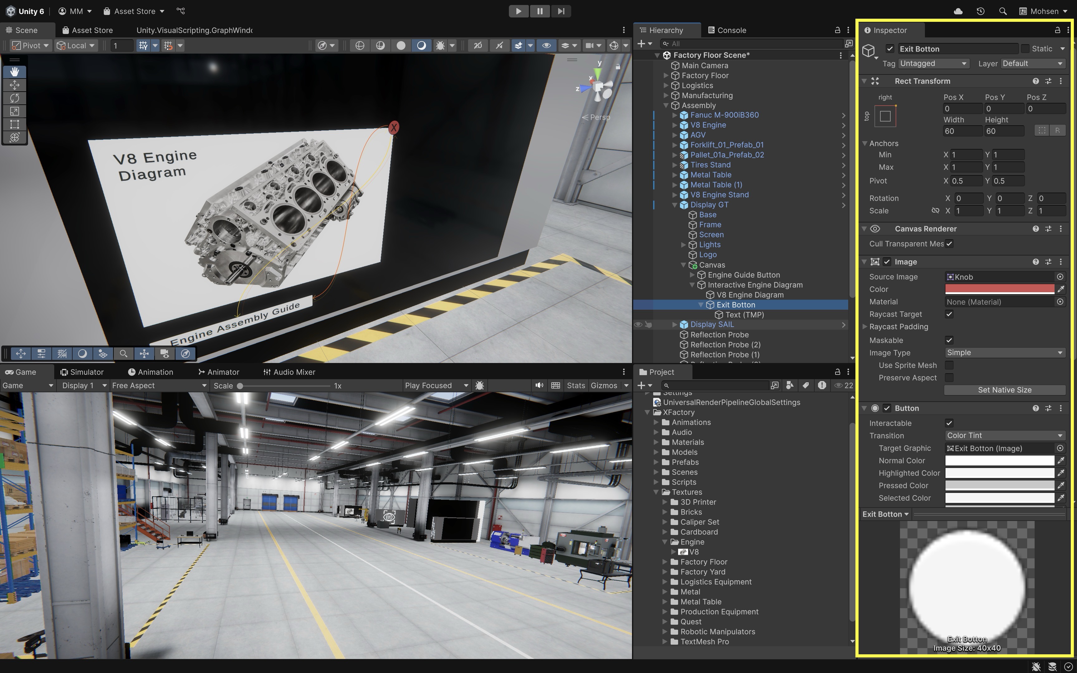The image size is (1077, 673).
Task: Expand the Display SAIL hierarchy item
Action: click(675, 324)
